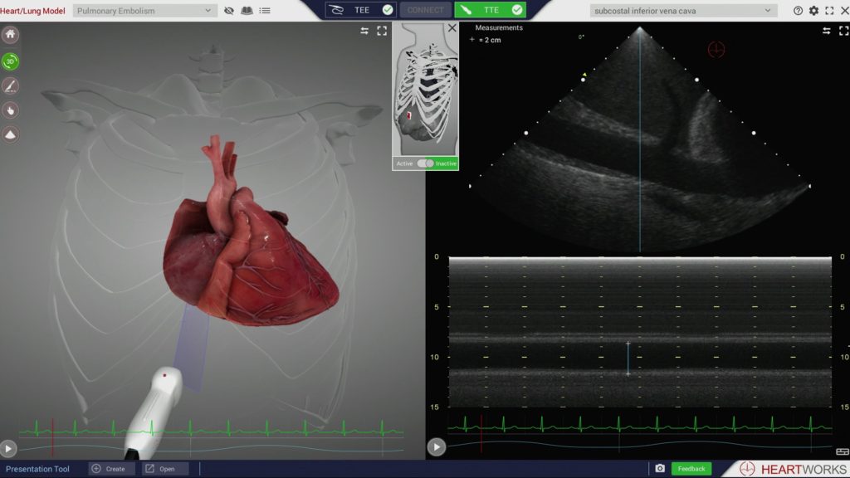Viewport: 850px width, 478px height.
Task: Select the scalpel cutting tool
Action: (x=11, y=85)
